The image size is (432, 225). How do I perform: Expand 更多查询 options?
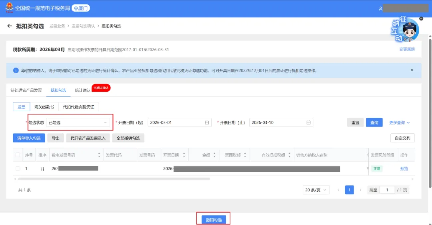coord(399,123)
